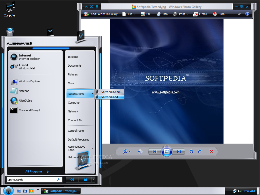Screen dimensions: 260x195
Task: Click the volume speaker tray icon
Action: coord(240,191)
